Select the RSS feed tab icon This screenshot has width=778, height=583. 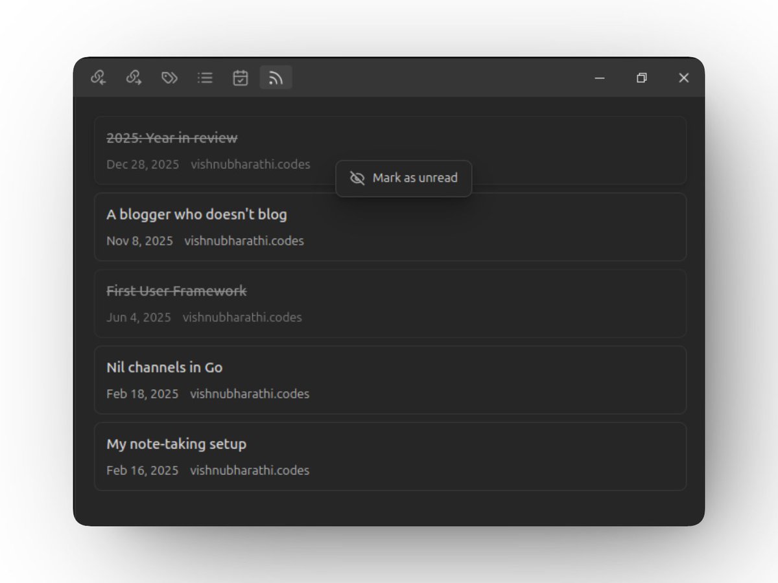[x=276, y=78]
